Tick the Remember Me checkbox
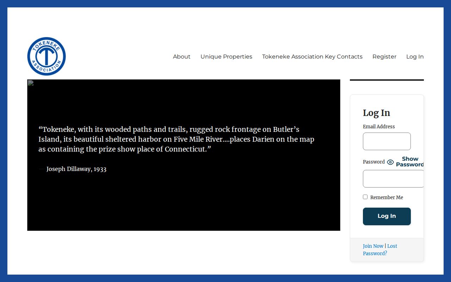Screen dimensions: 451x282 tap(365, 197)
